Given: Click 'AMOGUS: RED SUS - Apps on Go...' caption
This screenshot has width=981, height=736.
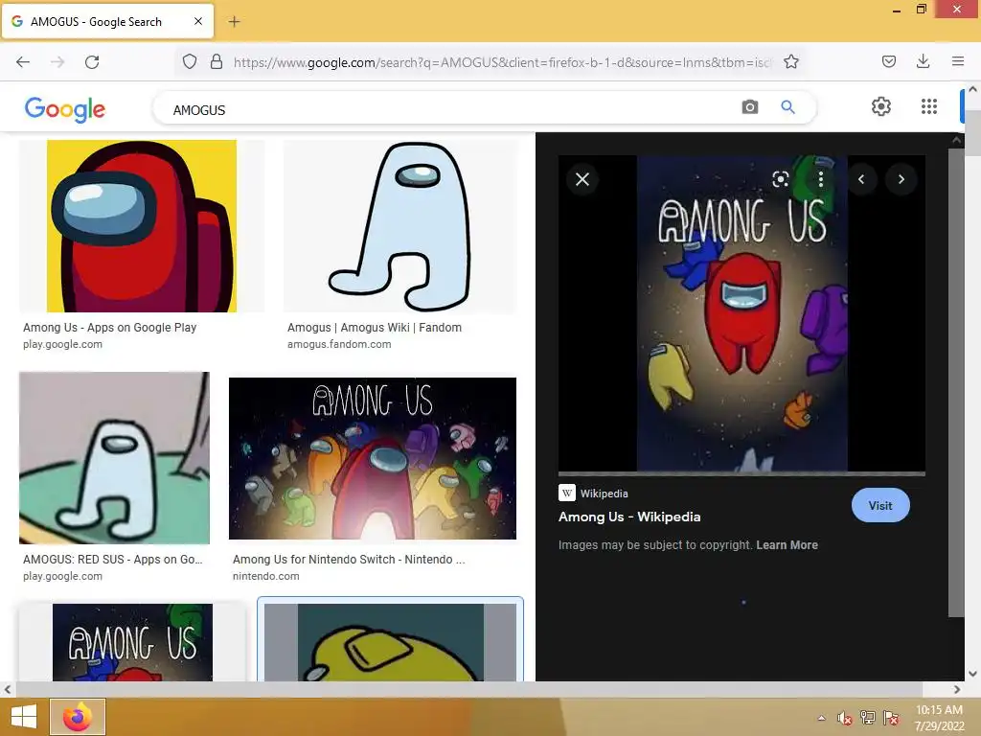Looking at the screenshot, I should tap(113, 560).
